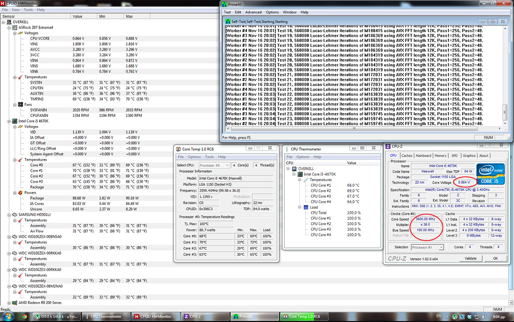Switch to CPUID HWMonitor from the taskbar
Screen dimensions: 514x322
click(156, 316)
